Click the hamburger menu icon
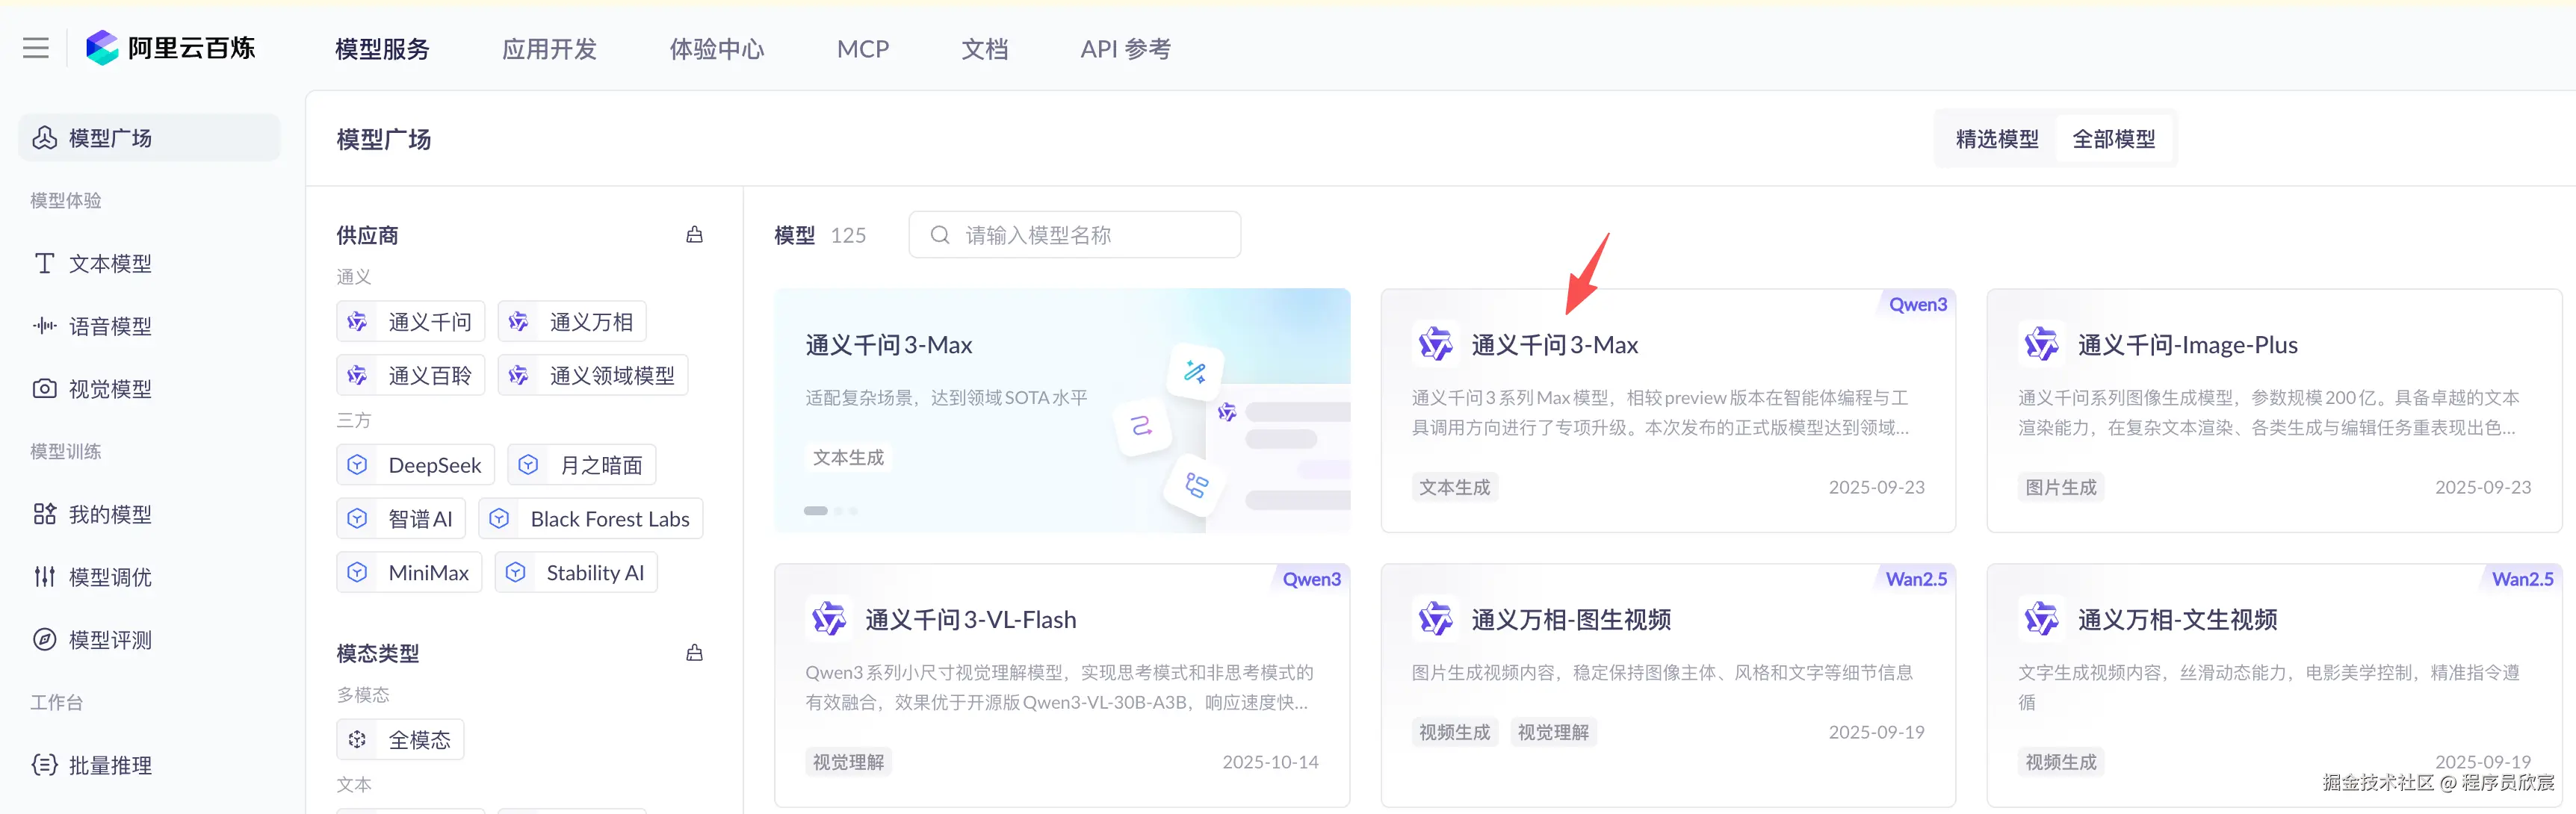Image resolution: width=2576 pixels, height=814 pixels. [x=36, y=48]
